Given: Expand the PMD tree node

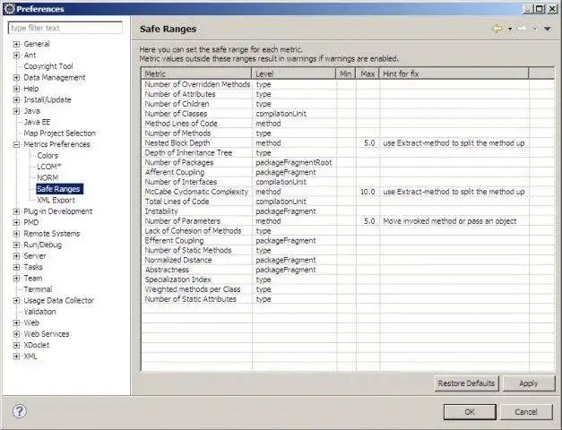Looking at the screenshot, I should click(16, 222).
